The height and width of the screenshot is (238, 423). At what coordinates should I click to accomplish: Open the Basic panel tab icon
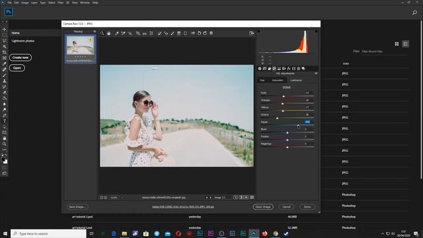pos(260,69)
